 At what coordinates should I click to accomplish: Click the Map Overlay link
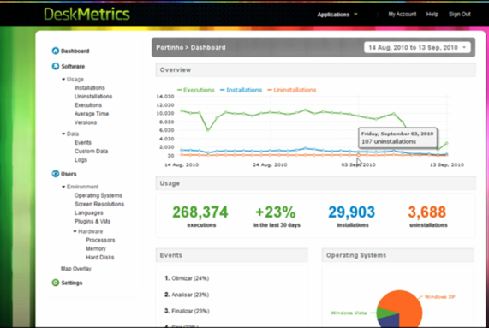coord(75,268)
